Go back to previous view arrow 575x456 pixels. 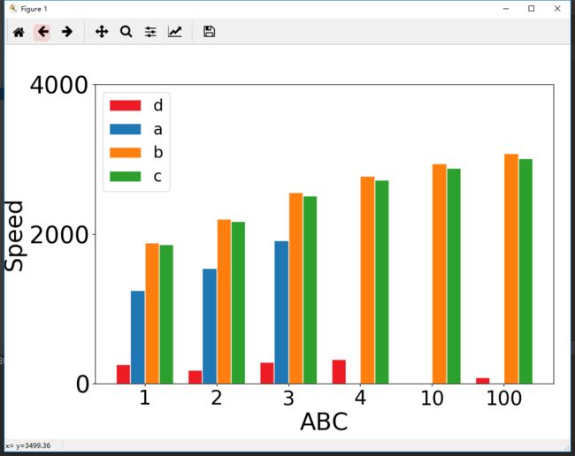(x=42, y=32)
